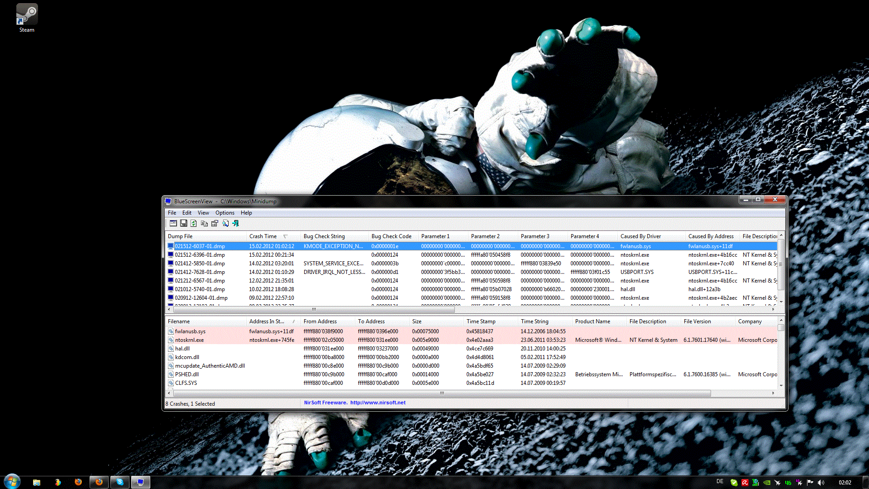Click the Skype icon in the taskbar
The width and height of the screenshot is (869, 489).
click(119, 482)
